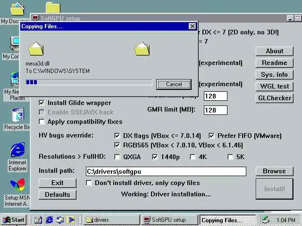The height and width of the screenshot is (226, 302).
Task: Edit the GMR limit (MB) field
Action: pos(216,110)
